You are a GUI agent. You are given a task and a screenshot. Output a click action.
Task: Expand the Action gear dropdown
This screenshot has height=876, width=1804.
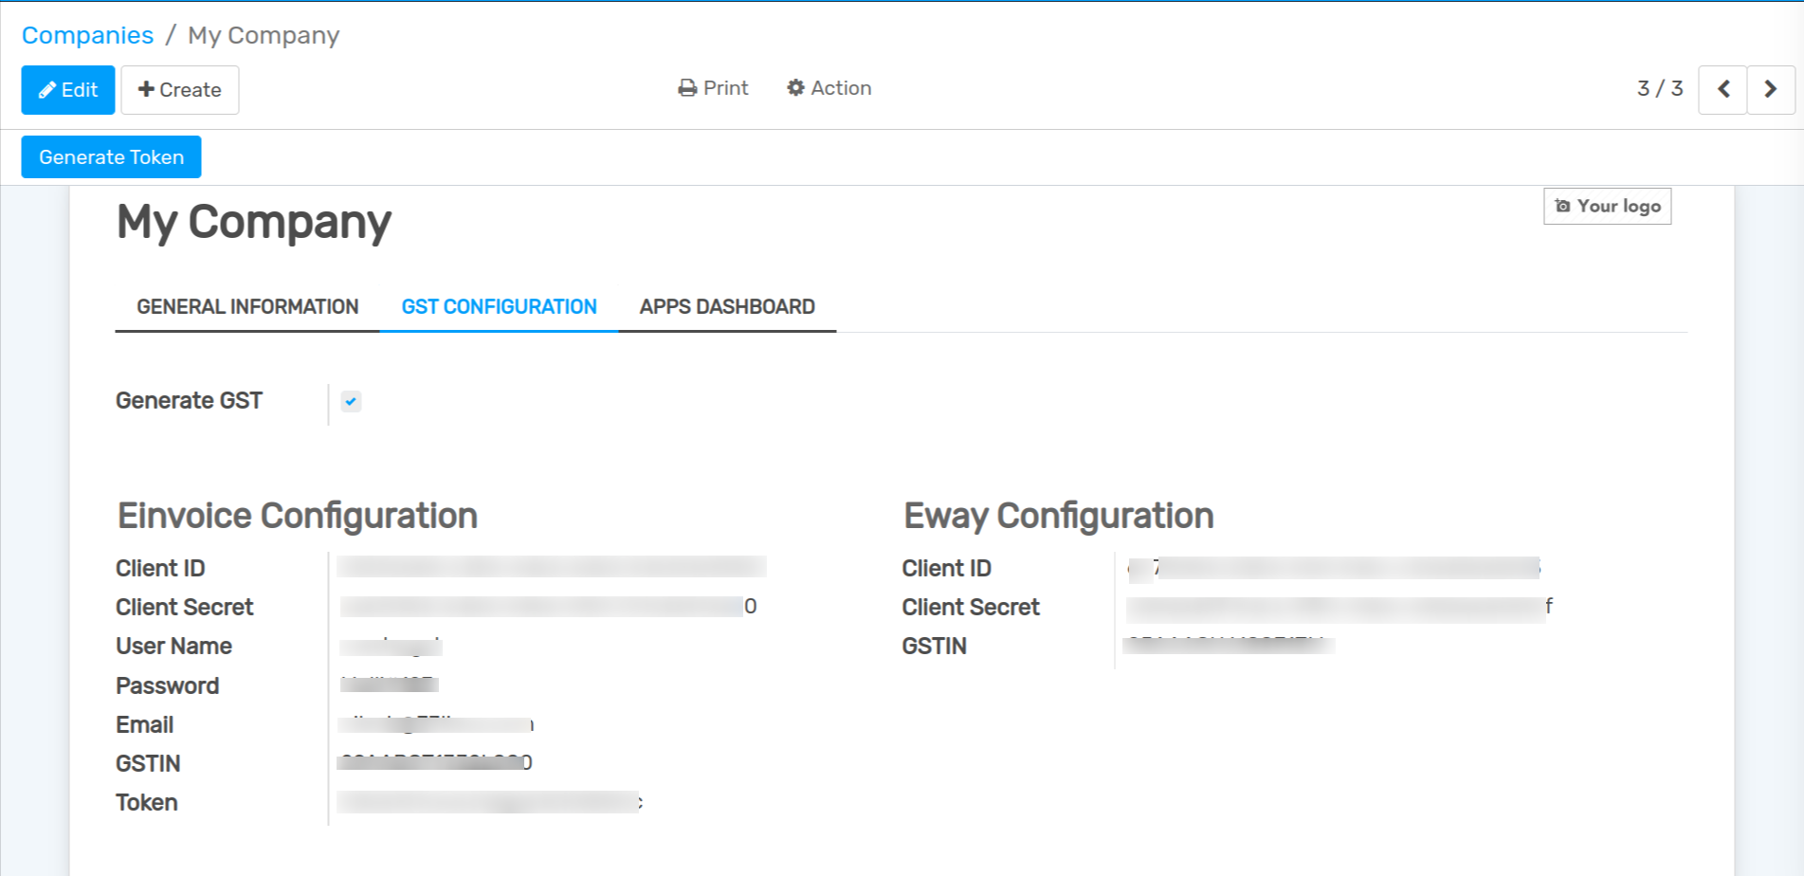point(829,88)
